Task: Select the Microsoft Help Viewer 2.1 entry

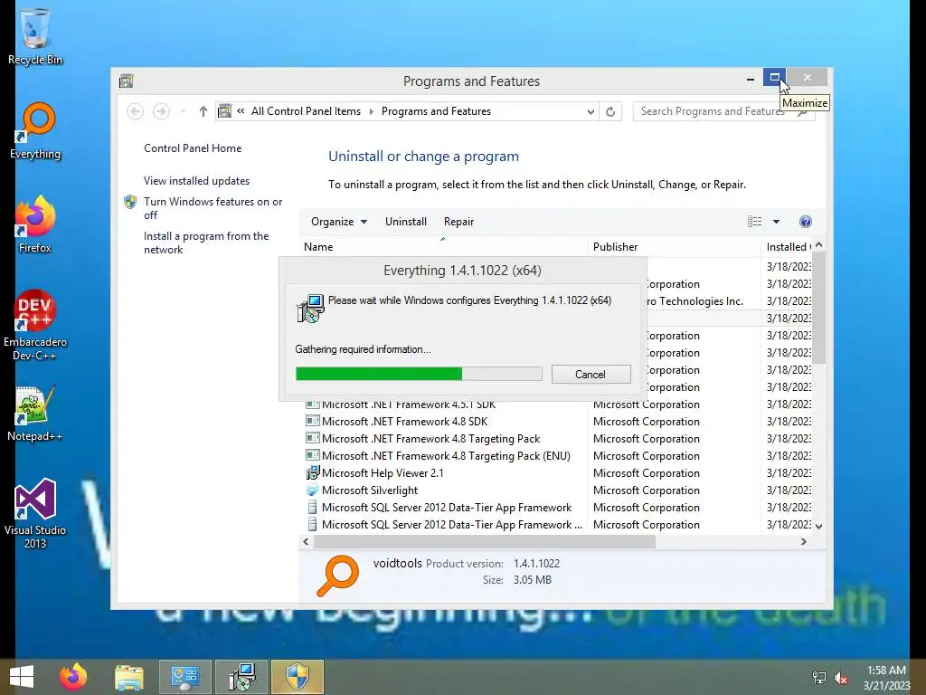Action: tap(555, 472)
